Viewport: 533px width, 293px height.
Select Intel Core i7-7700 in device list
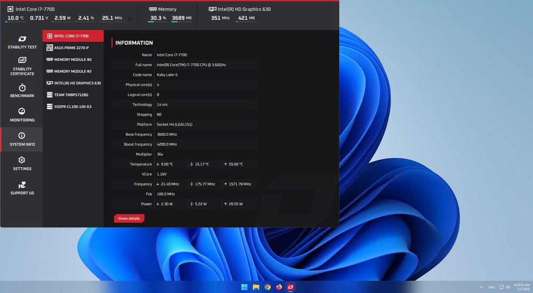click(x=73, y=36)
